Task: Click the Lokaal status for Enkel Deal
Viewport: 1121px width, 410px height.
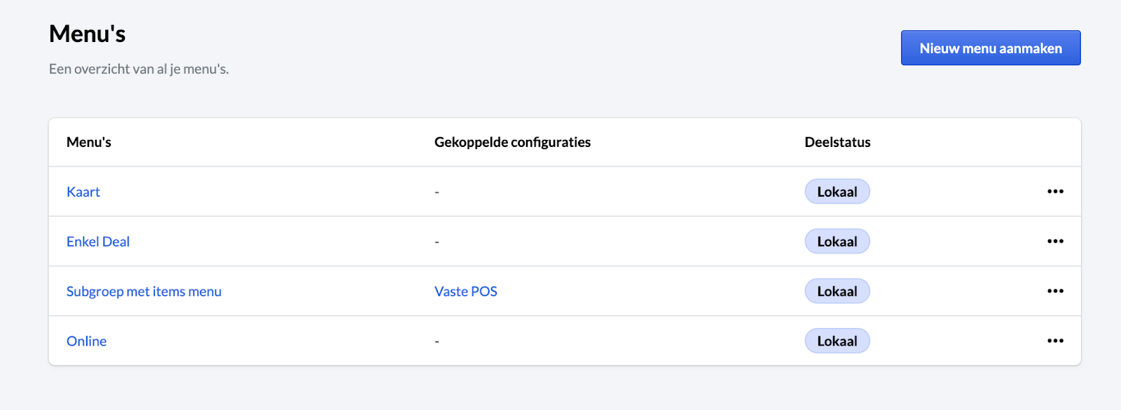Action: pyautogui.click(x=837, y=241)
